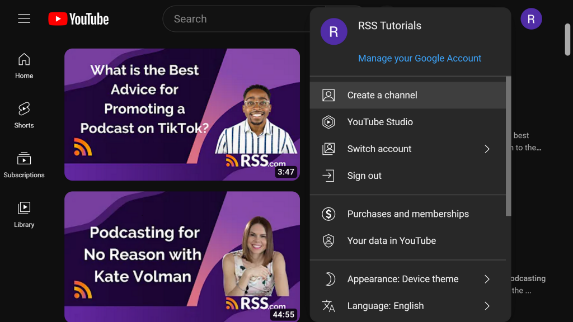Click the RSS Tutorials profile avatar in menu
573x322 pixels.
(x=334, y=31)
